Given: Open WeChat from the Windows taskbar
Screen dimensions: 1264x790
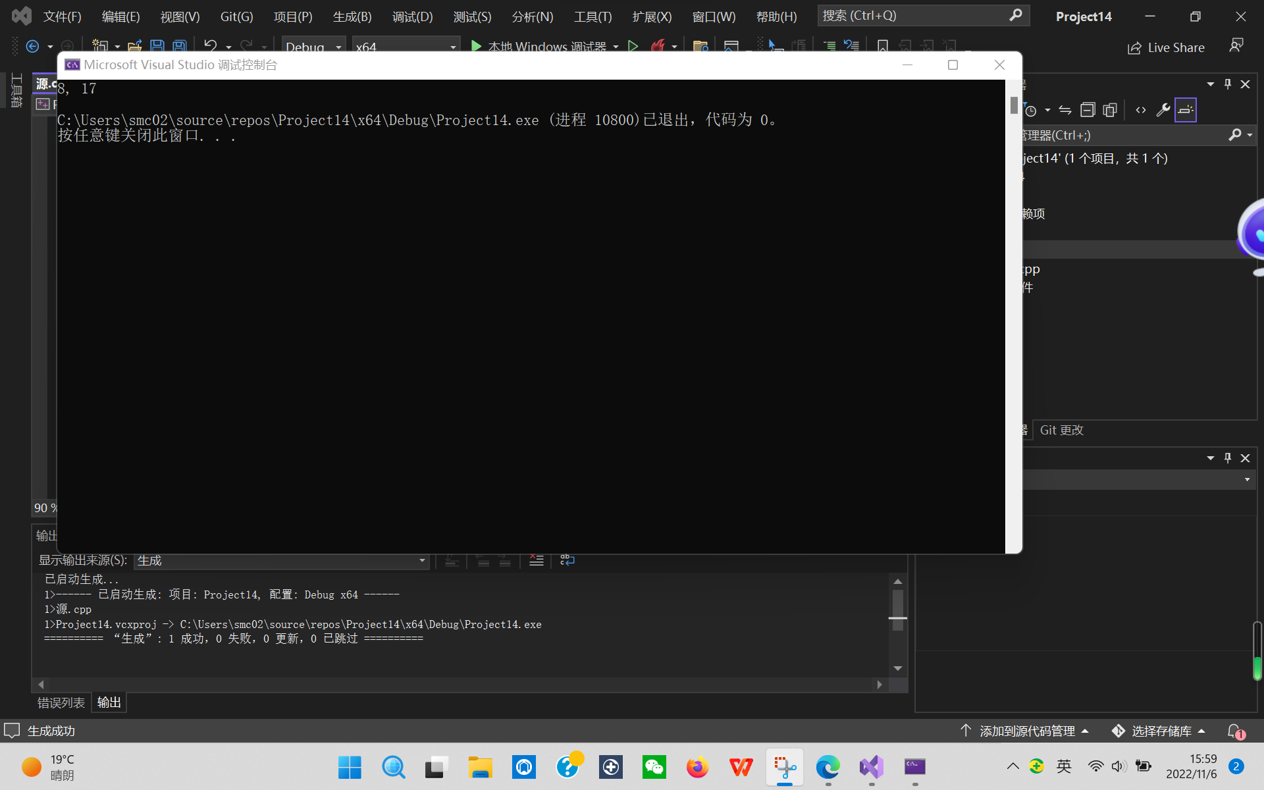Looking at the screenshot, I should [654, 767].
